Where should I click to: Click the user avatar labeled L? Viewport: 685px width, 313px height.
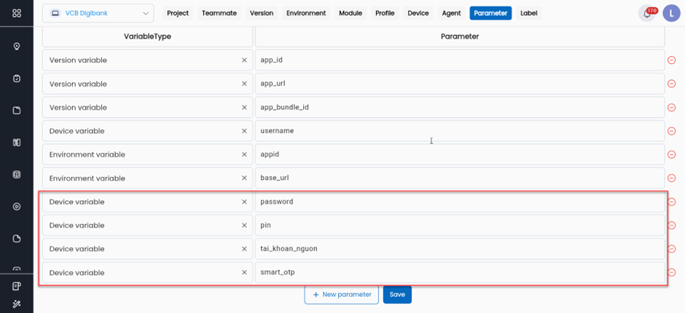[670, 13]
